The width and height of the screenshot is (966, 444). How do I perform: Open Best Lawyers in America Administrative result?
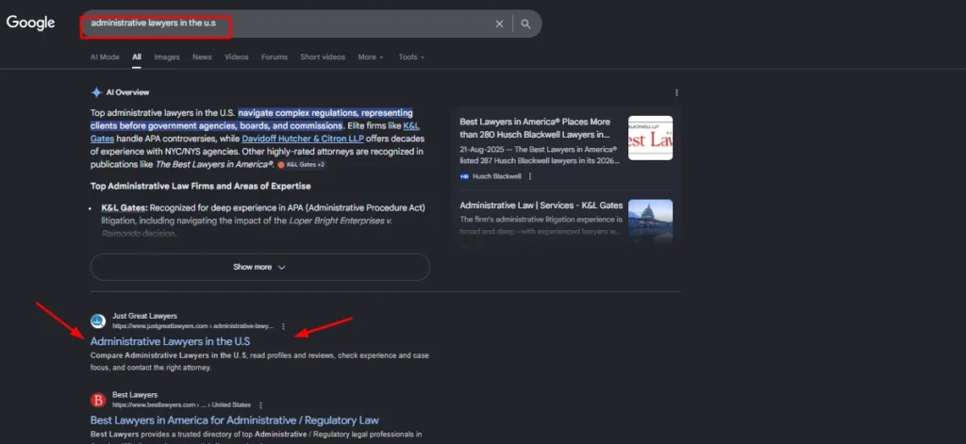(x=235, y=420)
